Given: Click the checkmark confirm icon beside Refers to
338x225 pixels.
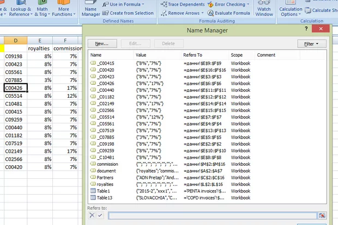Looking at the screenshot, I should tap(100, 216).
